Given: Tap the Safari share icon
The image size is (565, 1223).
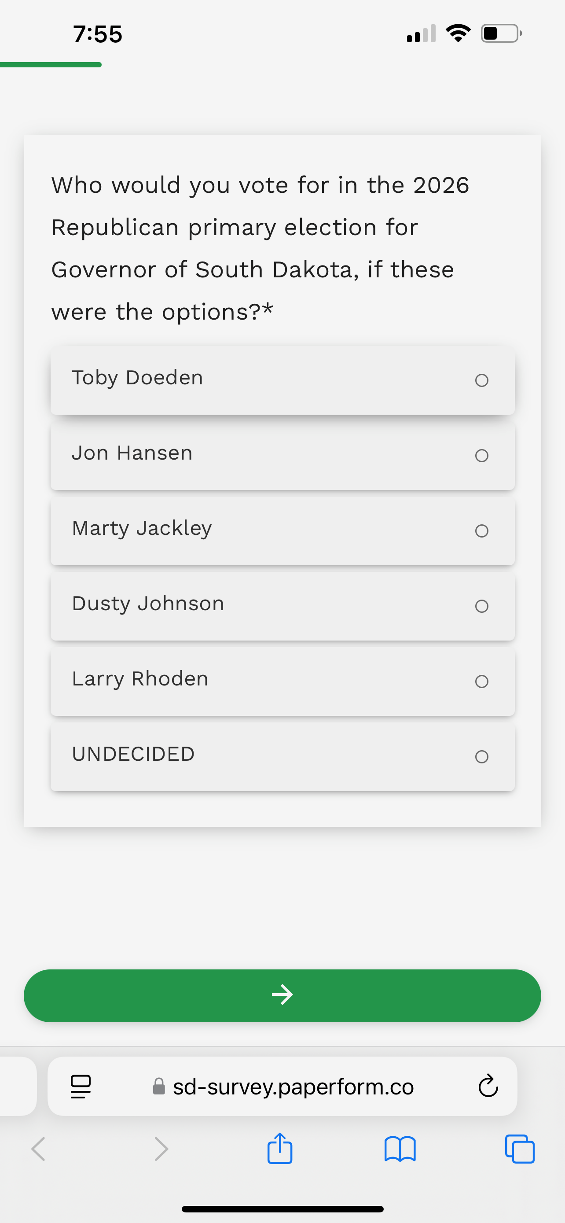Looking at the screenshot, I should coord(280,1149).
